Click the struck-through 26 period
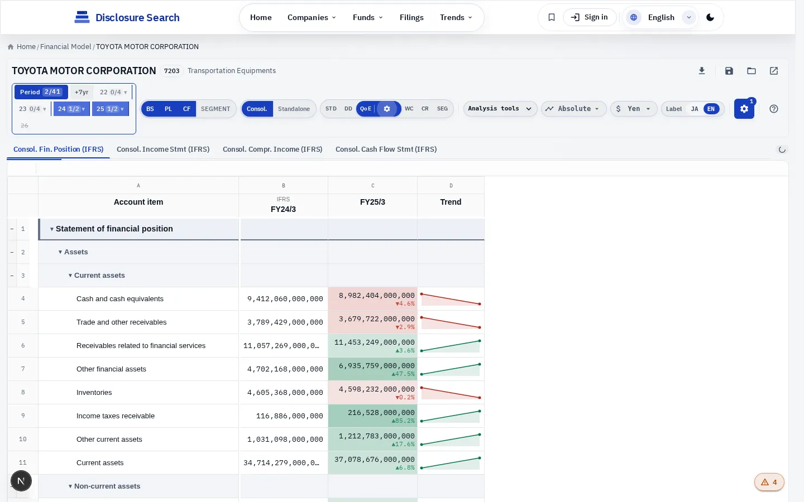This screenshot has width=804, height=502. pos(25,126)
